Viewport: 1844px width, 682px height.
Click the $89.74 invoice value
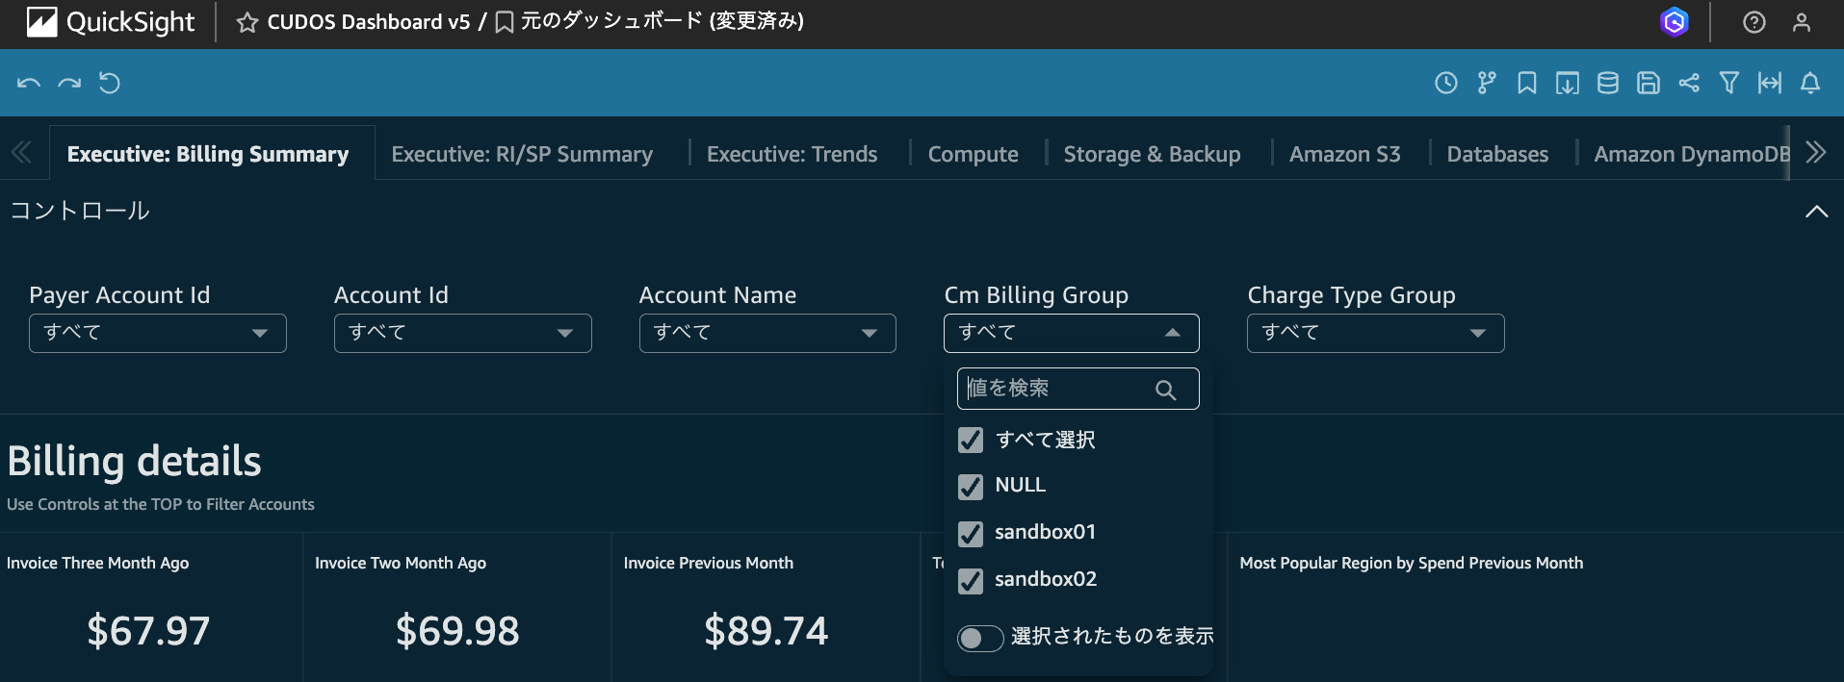pyautogui.click(x=766, y=631)
